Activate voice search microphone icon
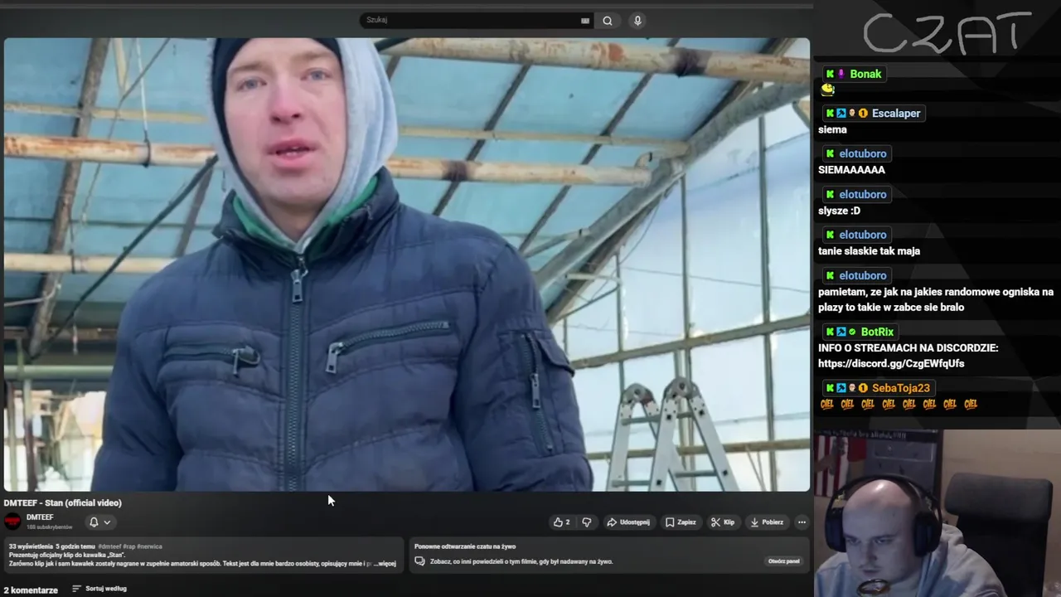The width and height of the screenshot is (1061, 597). pos(637,21)
